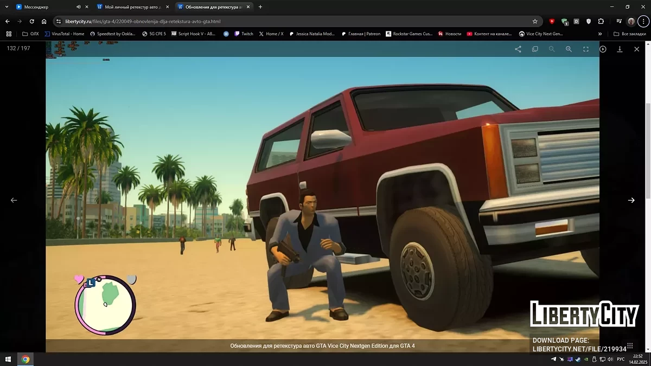The width and height of the screenshot is (651, 366).
Task: Go to the next gallery image
Action: click(631, 200)
